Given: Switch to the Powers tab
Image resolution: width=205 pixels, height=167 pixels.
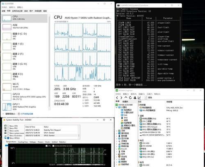Looking at the screenshot, I should pos(41,142).
